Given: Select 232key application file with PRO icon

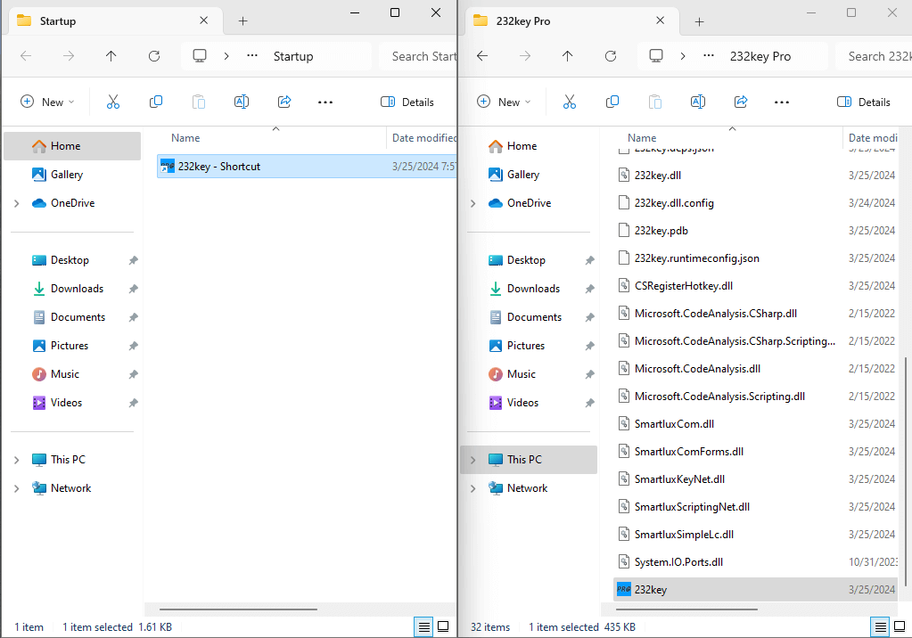Looking at the screenshot, I should (x=756, y=589).
